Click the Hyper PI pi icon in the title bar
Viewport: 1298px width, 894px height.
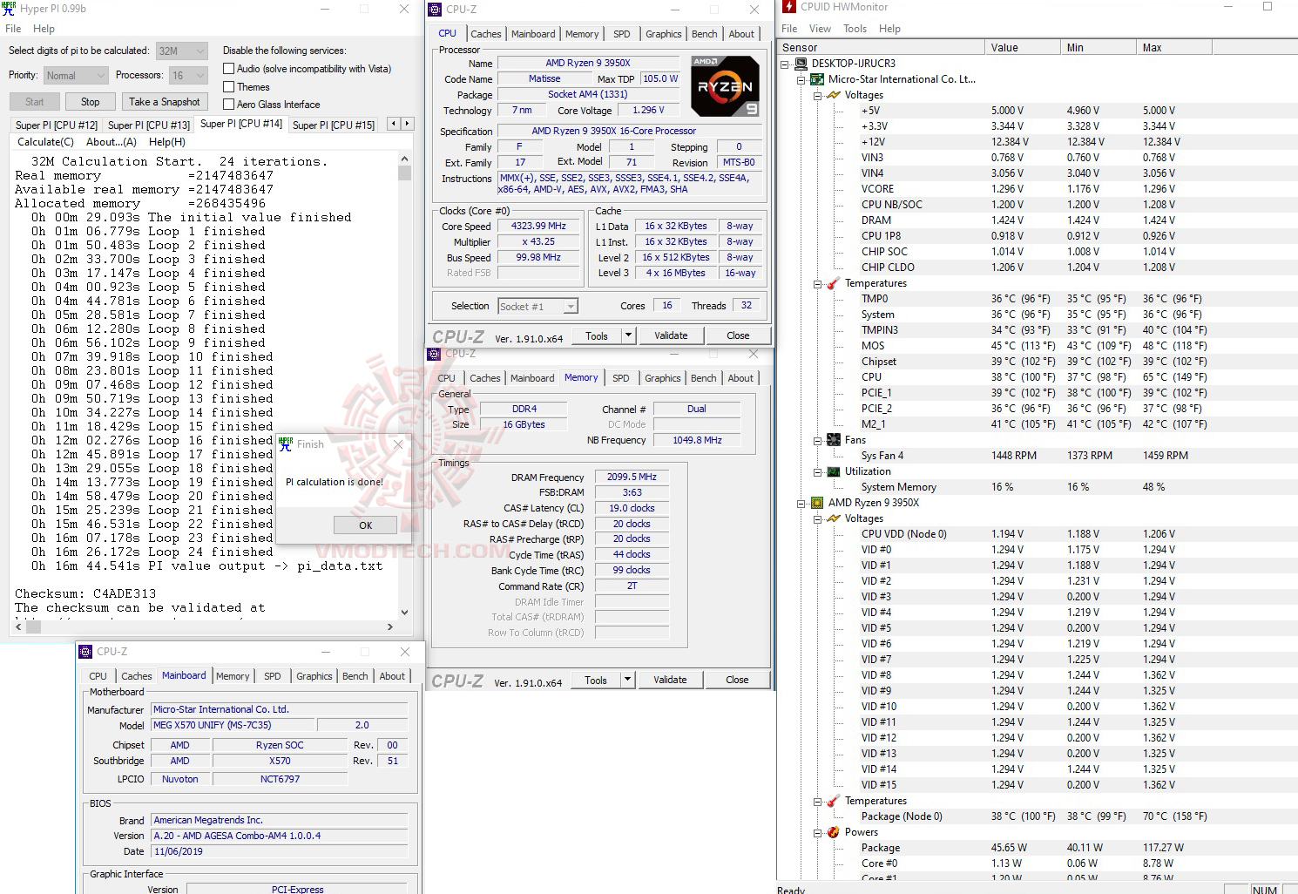pos(10,9)
